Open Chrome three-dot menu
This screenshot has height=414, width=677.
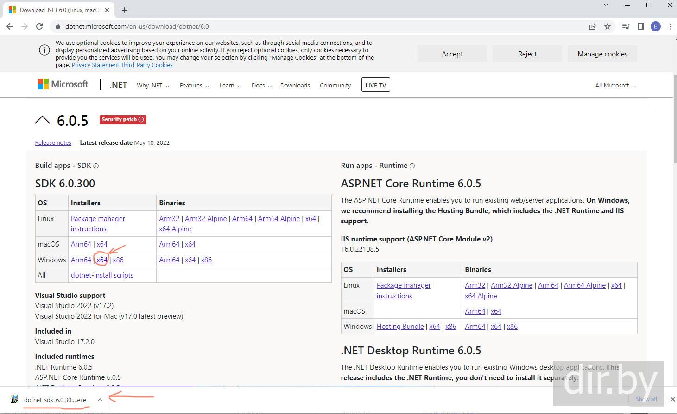671,26
